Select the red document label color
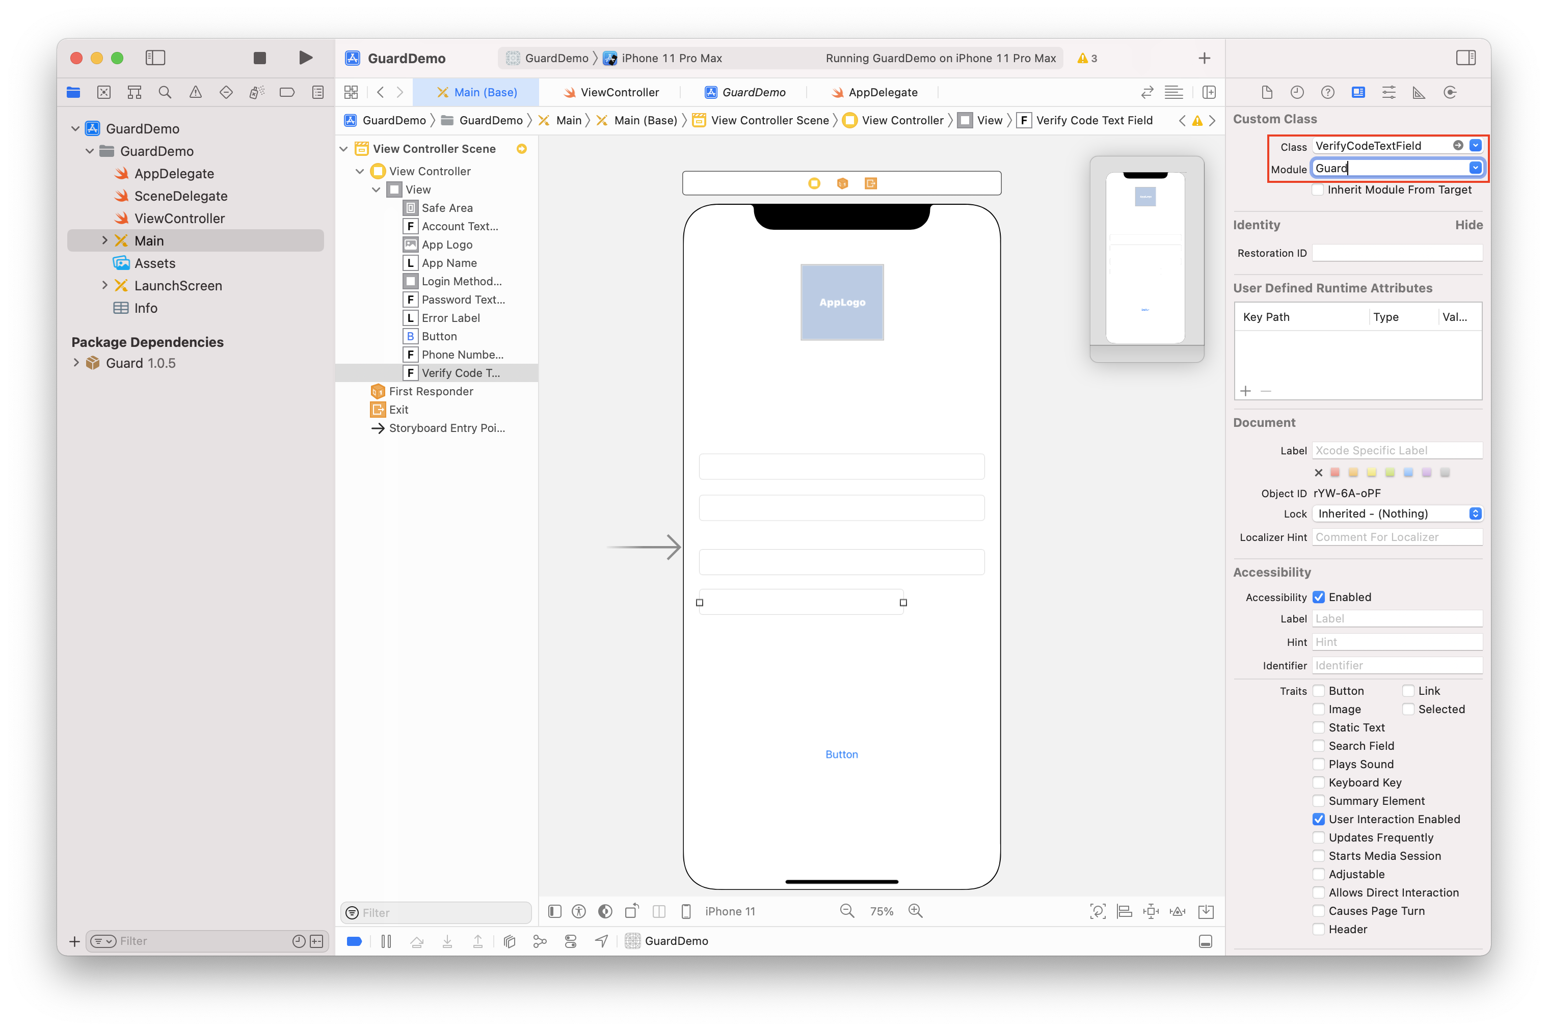1548x1031 pixels. coord(1335,472)
